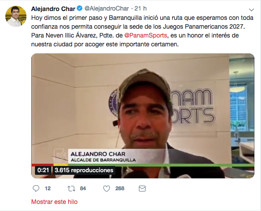261x211 pixels.
Task: Send via the envelope message icon
Action: 142,188
